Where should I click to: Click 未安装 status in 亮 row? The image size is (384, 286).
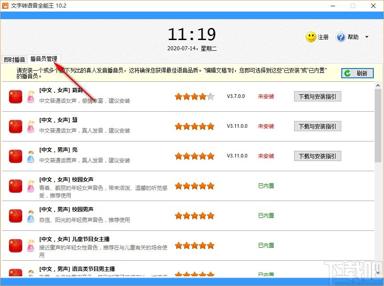pyautogui.click(x=266, y=156)
